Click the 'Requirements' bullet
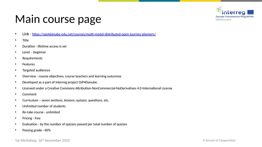 [32, 58]
